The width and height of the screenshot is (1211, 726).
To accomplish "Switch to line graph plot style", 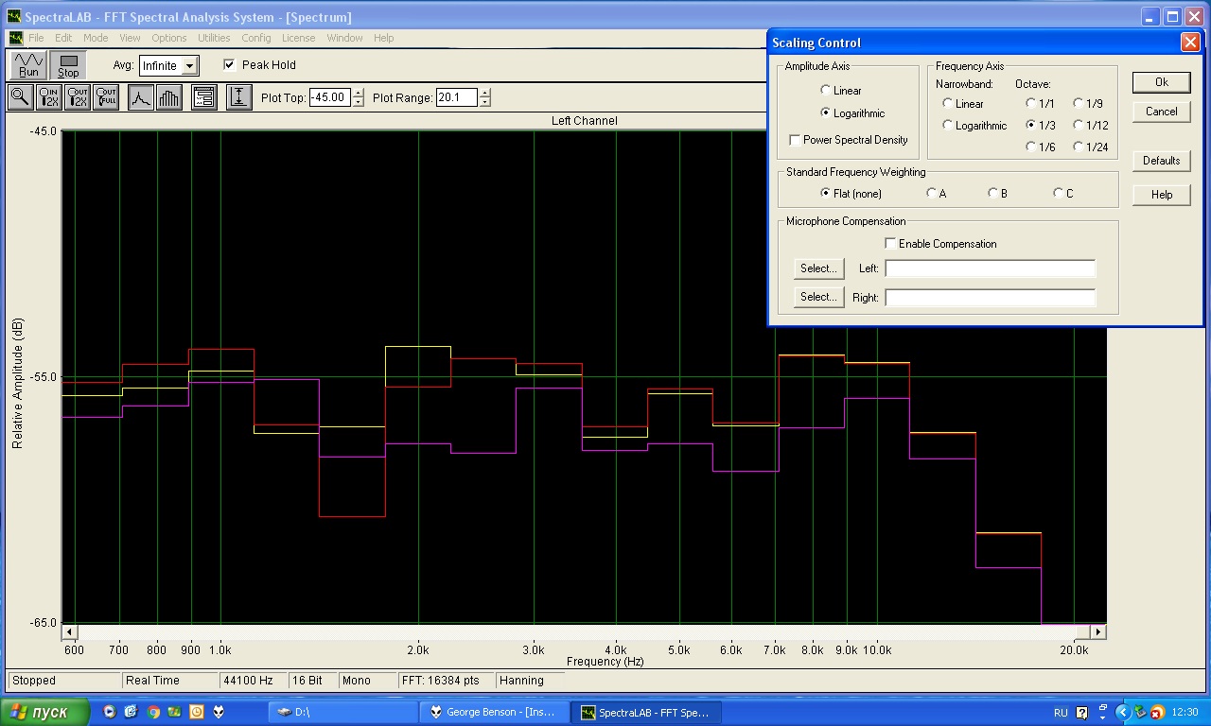I will coord(141,97).
